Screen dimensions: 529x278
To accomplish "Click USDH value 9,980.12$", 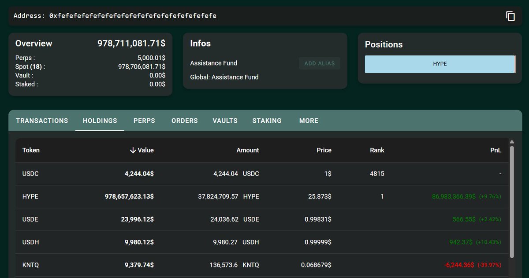I will 139,242.
